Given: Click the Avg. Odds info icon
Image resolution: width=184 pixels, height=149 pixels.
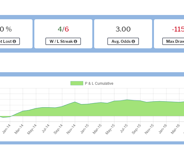Looking at the screenshot, I should pos(133,41).
